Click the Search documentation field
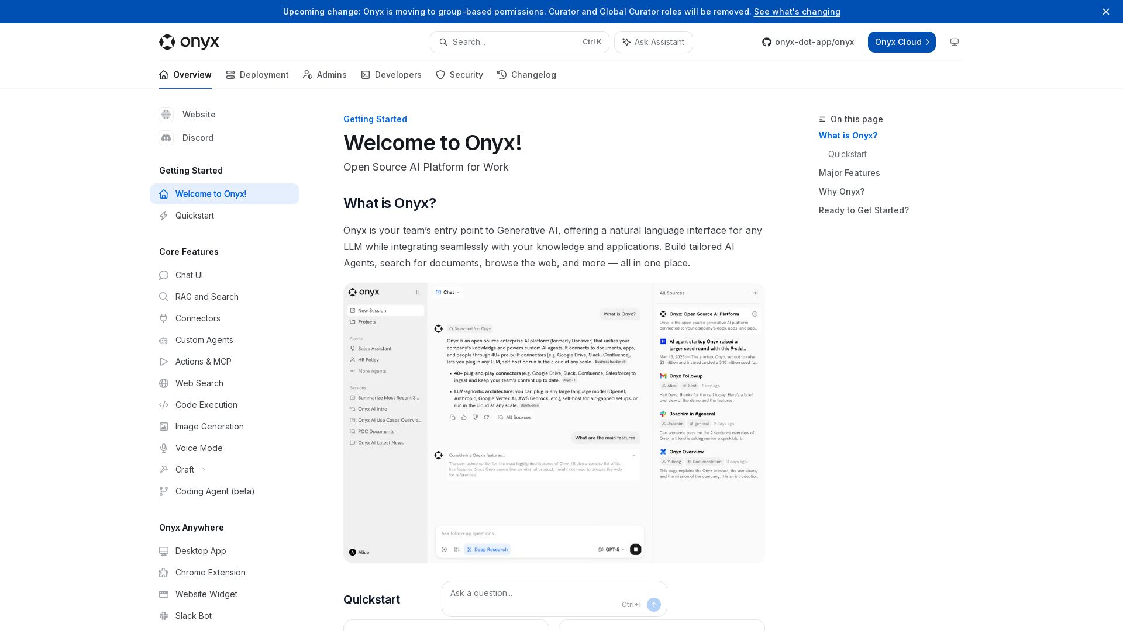 click(519, 42)
